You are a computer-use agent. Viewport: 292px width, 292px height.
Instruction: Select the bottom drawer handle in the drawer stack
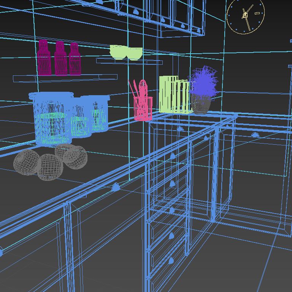tap(172, 260)
